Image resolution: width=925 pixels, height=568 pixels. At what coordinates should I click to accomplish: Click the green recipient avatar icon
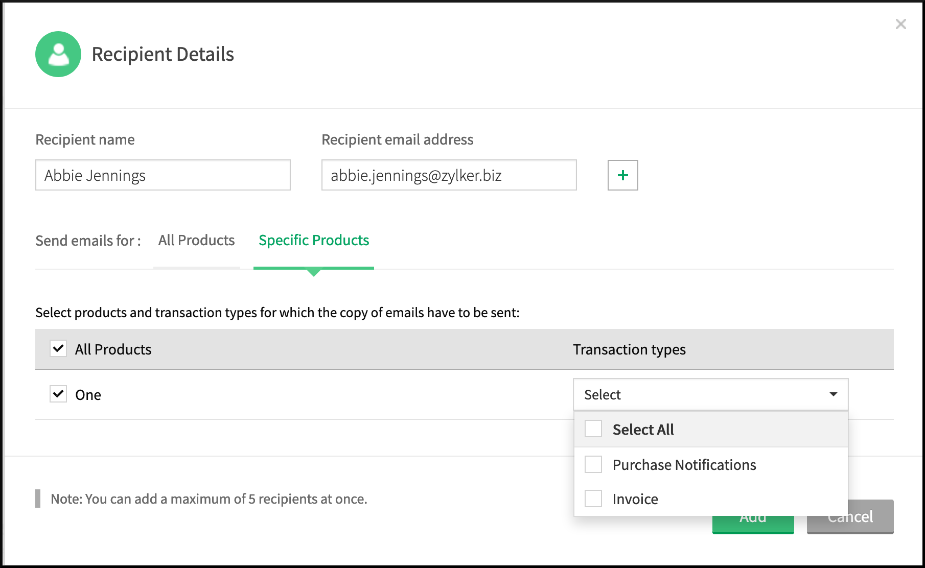(58, 54)
